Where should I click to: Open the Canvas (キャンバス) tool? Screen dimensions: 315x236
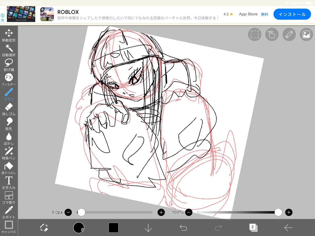[9, 227]
